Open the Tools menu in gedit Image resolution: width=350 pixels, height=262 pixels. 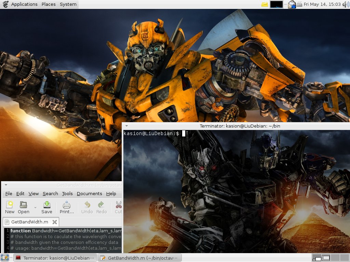[67, 194]
